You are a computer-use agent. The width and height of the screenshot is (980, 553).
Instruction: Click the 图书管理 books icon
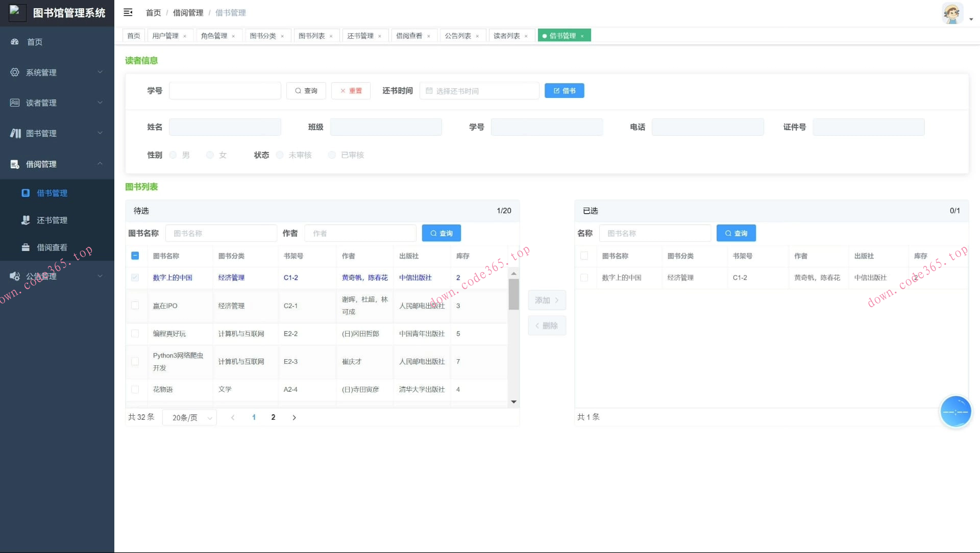[15, 133]
